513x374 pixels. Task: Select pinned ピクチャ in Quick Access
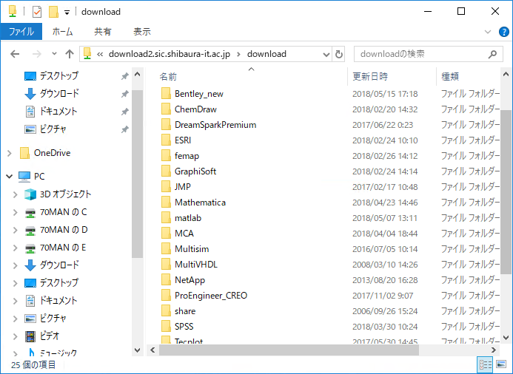pyautogui.click(x=45, y=129)
